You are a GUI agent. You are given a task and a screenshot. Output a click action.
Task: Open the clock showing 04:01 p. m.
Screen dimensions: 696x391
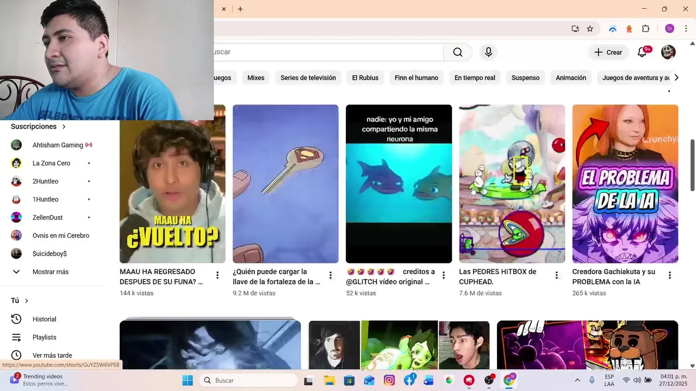(674, 380)
